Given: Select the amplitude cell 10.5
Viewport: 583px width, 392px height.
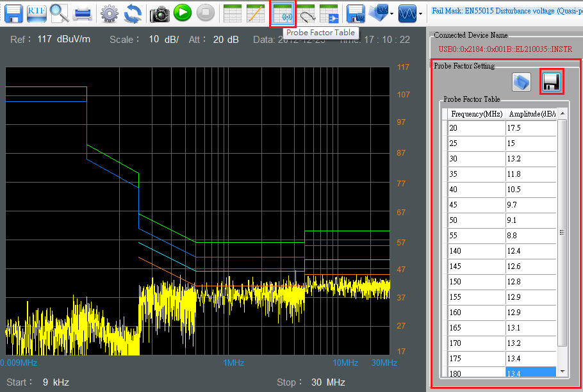Looking at the screenshot, I should point(531,190).
